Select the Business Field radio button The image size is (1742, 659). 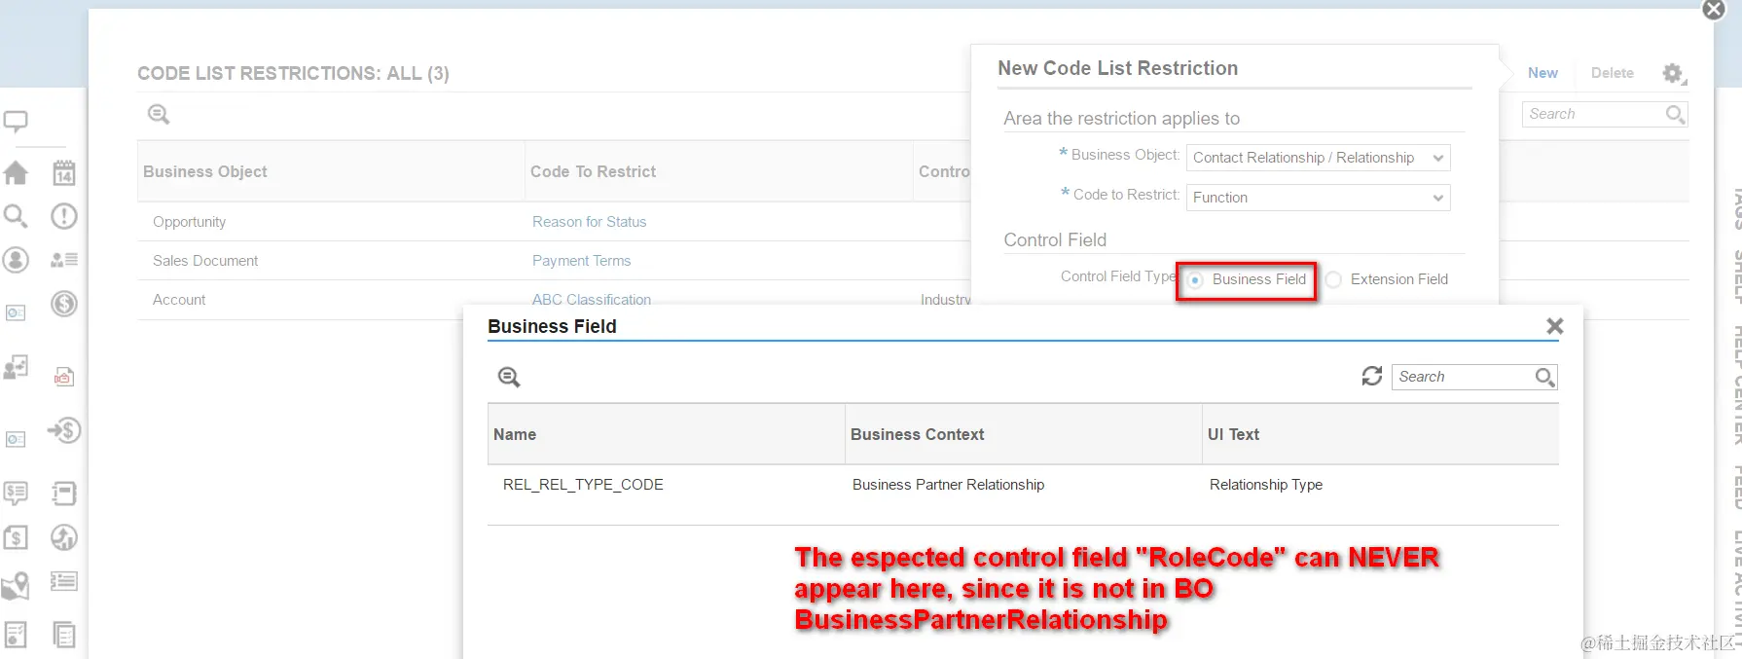pyautogui.click(x=1196, y=280)
